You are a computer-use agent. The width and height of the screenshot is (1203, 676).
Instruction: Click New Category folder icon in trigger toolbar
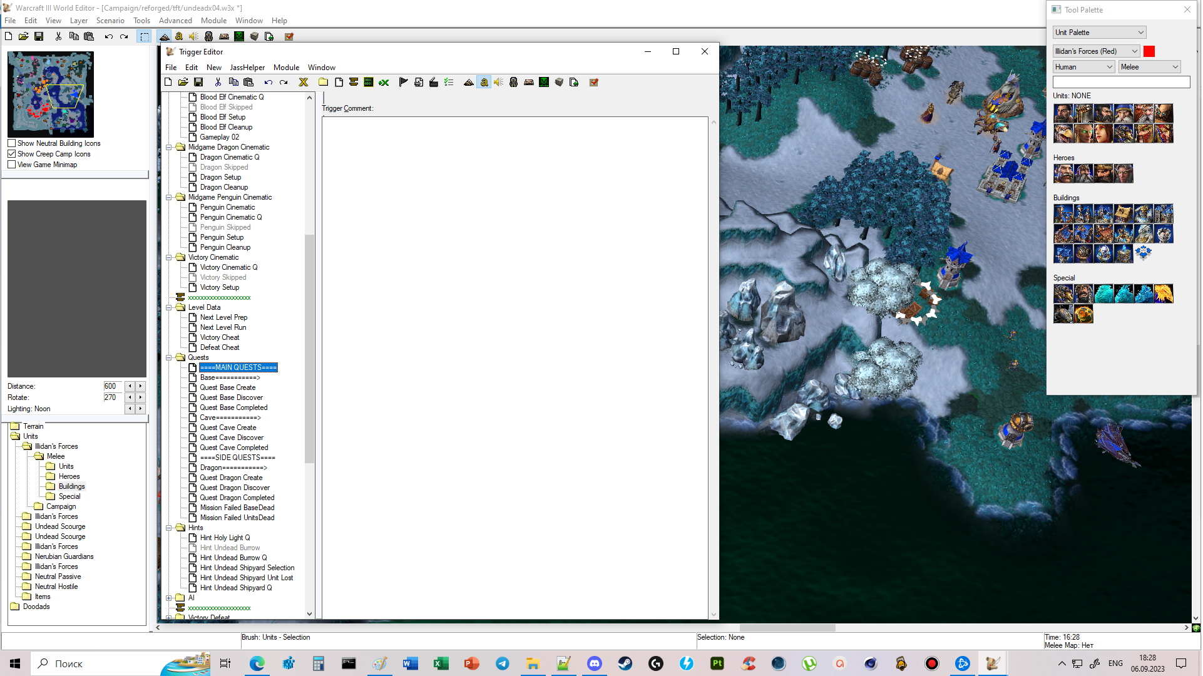pyautogui.click(x=324, y=83)
